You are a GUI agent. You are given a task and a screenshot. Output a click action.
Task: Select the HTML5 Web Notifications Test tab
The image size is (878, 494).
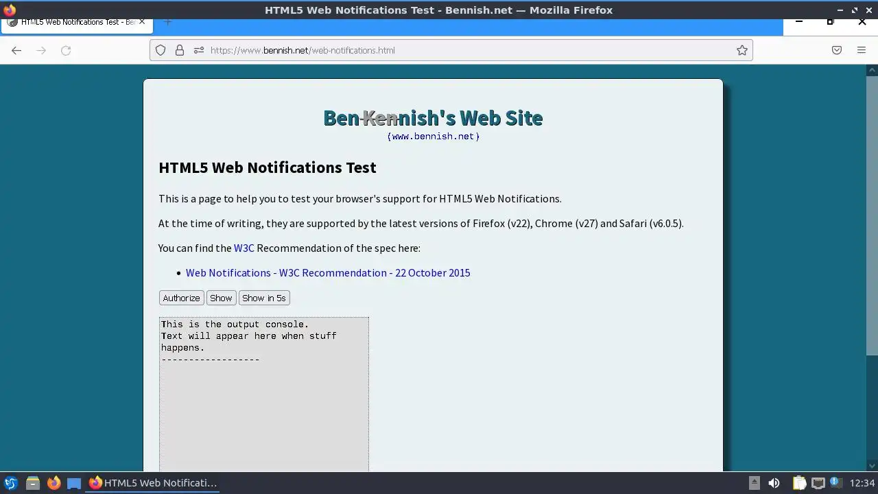click(75, 22)
